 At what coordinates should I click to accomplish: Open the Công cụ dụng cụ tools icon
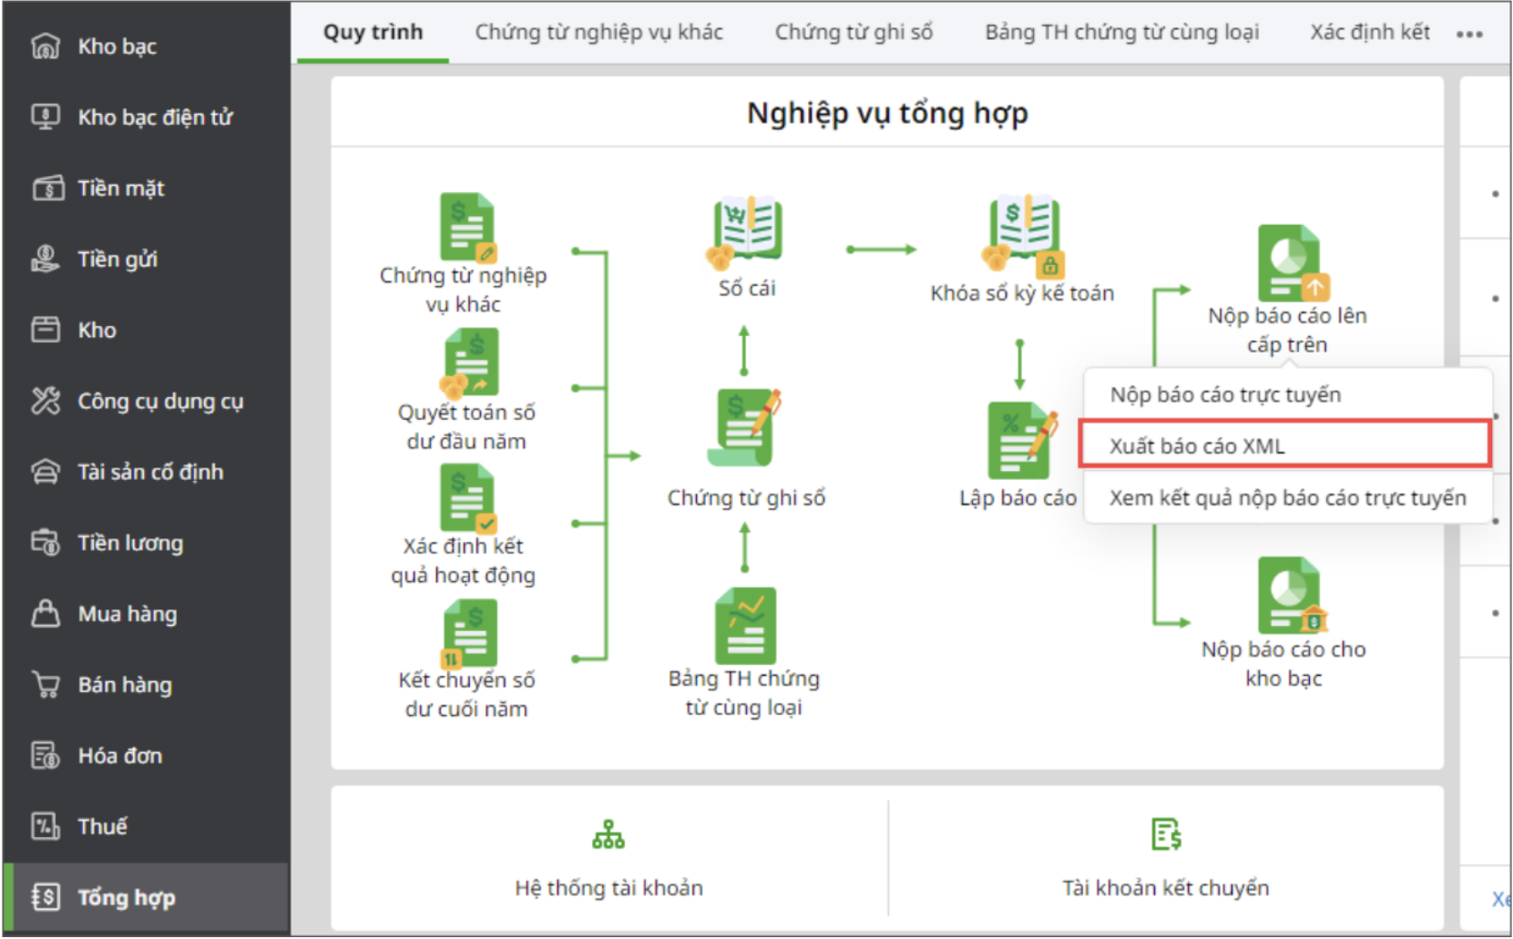[x=46, y=401]
